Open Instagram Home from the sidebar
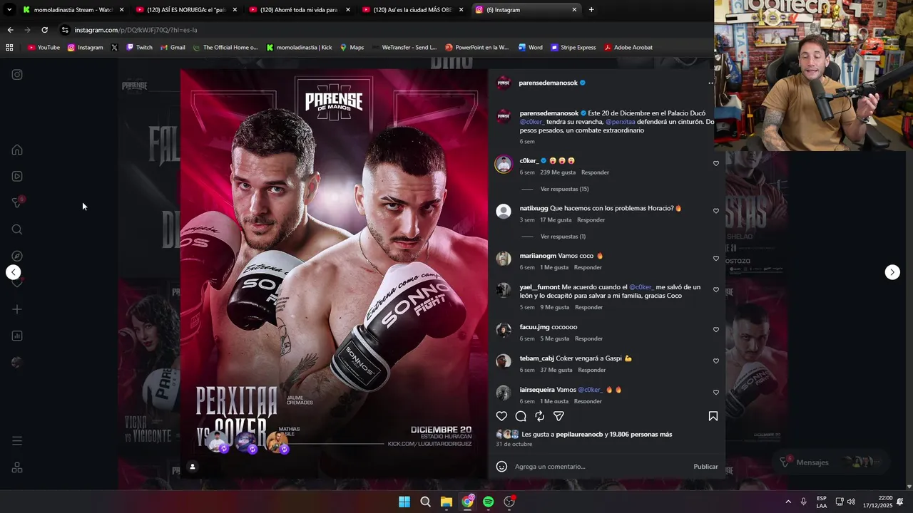 [x=17, y=150]
